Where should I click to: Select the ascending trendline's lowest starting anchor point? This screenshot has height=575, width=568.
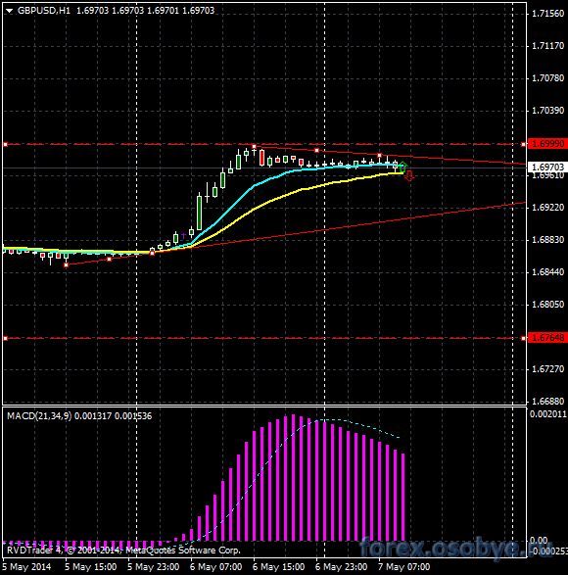pyautogui.click(x=66, y=264)
